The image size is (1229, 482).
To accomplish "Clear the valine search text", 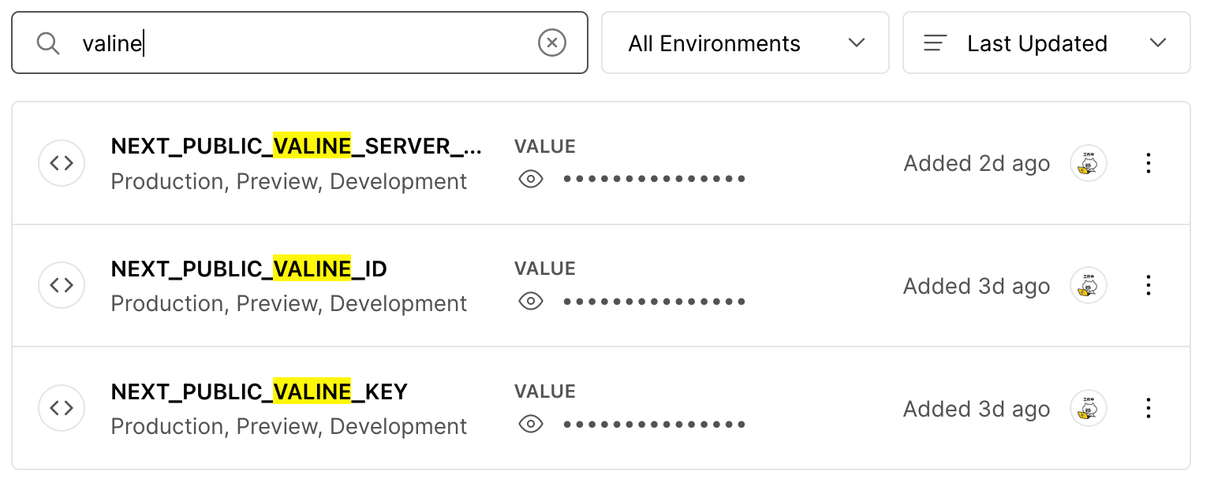I will click(x=552, y=43).
